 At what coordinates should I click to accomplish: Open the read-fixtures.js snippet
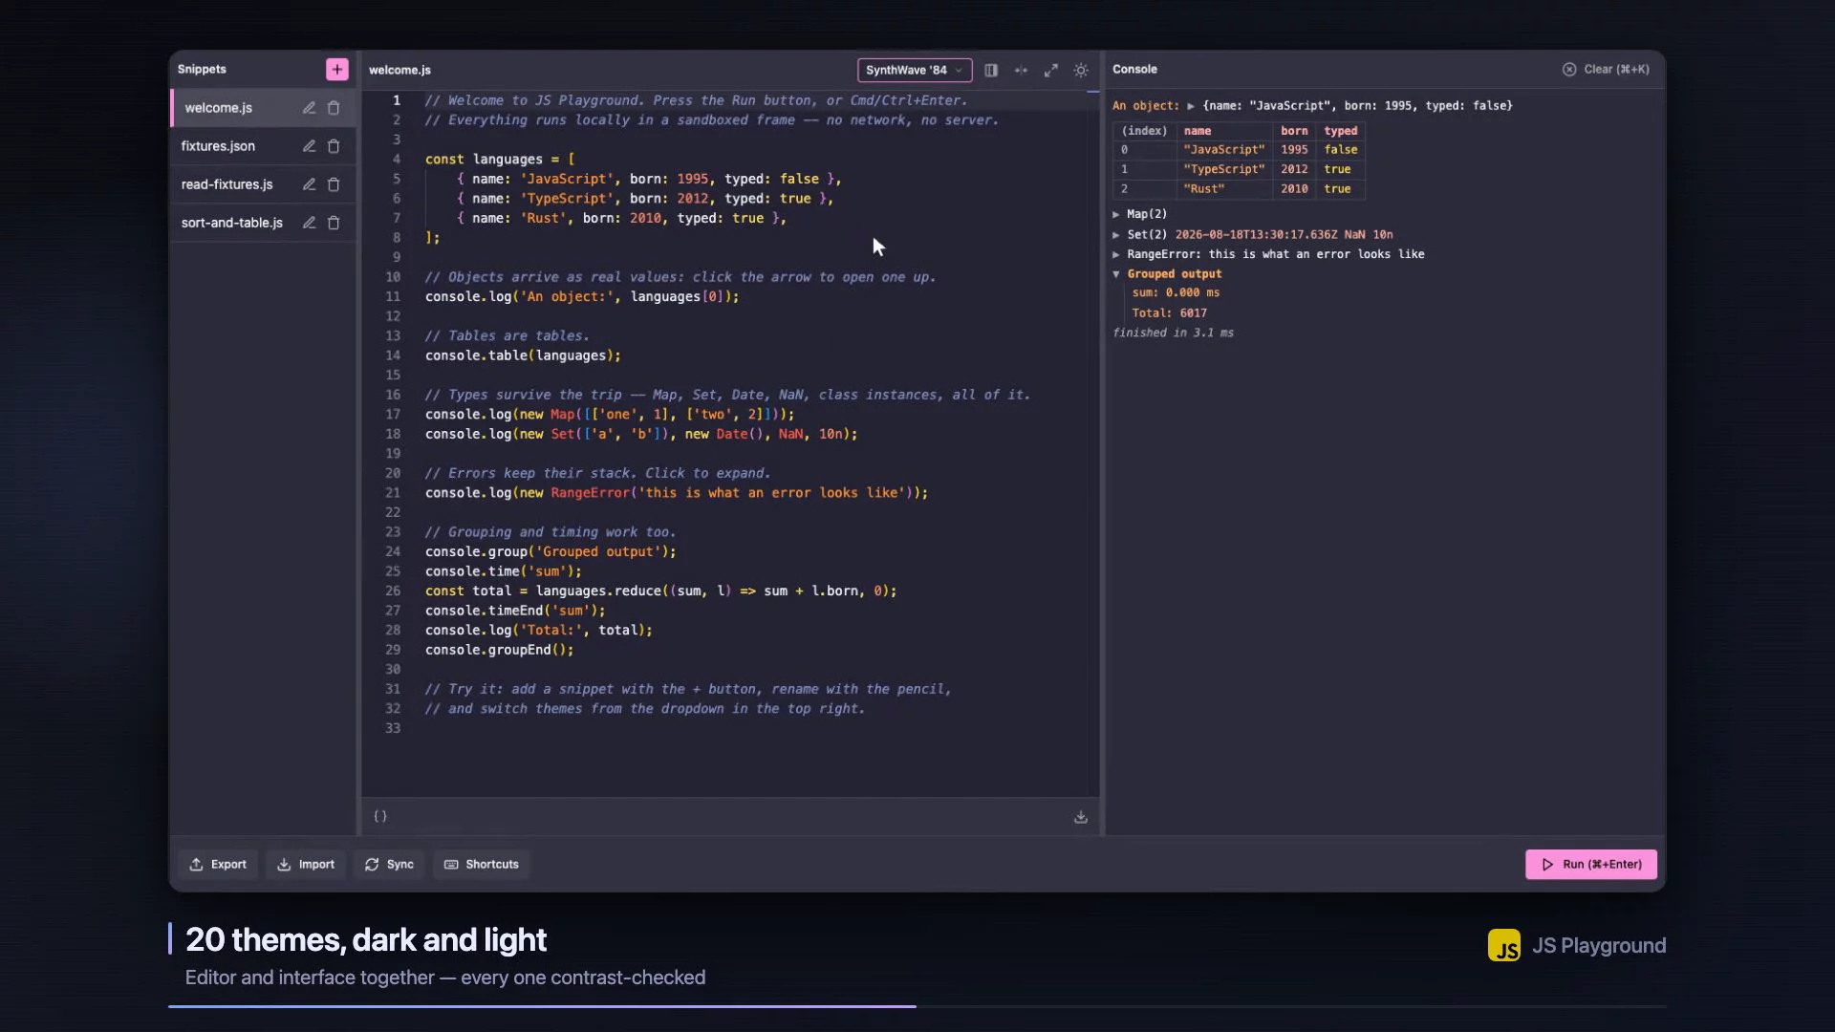pos(227,184)
